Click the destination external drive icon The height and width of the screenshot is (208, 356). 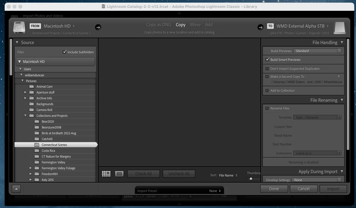[339, 28]
